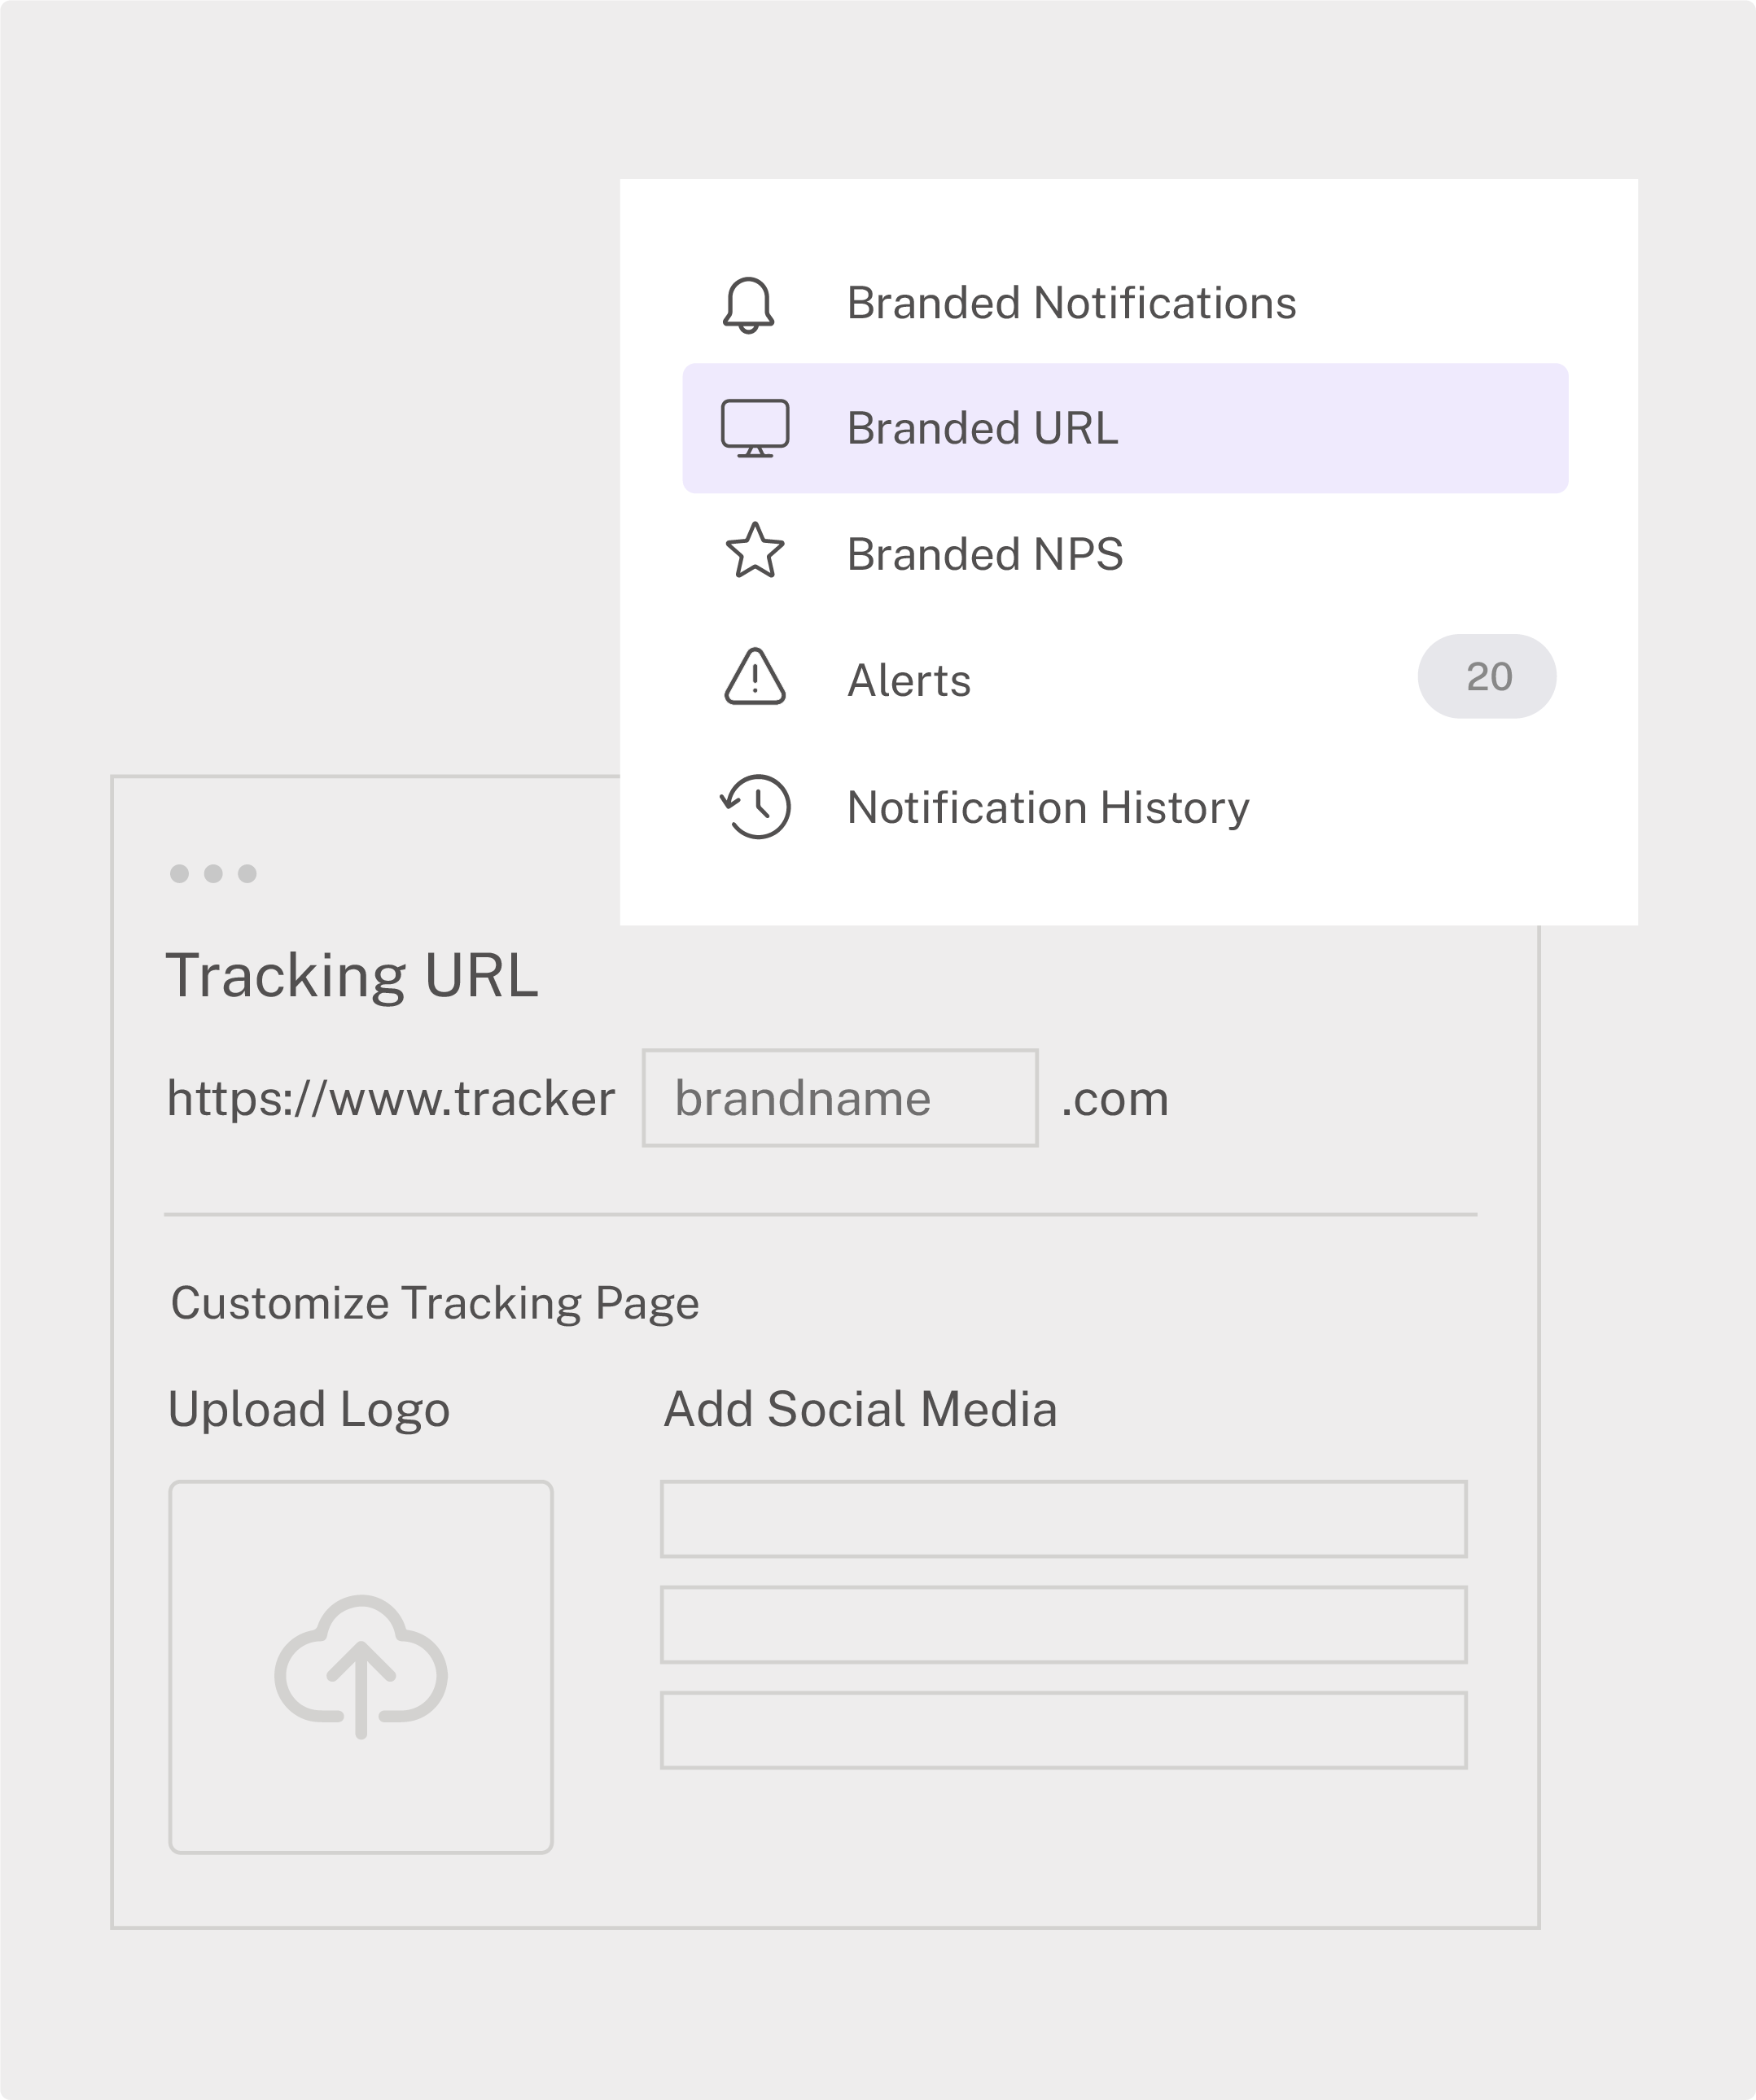Click the clock history icon
The height and width of the screenshot is (2100, 1756).
point(756,806)
